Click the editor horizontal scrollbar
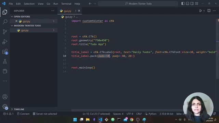This screenshot has width=219, height=123. coord(127,110)
